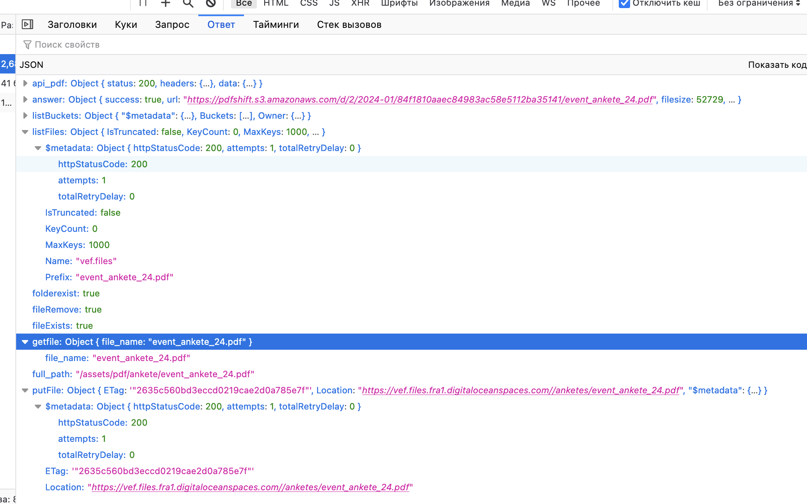Expand the listBuckets object
This screenshot has height=504, width=807.
coord(25,115)
